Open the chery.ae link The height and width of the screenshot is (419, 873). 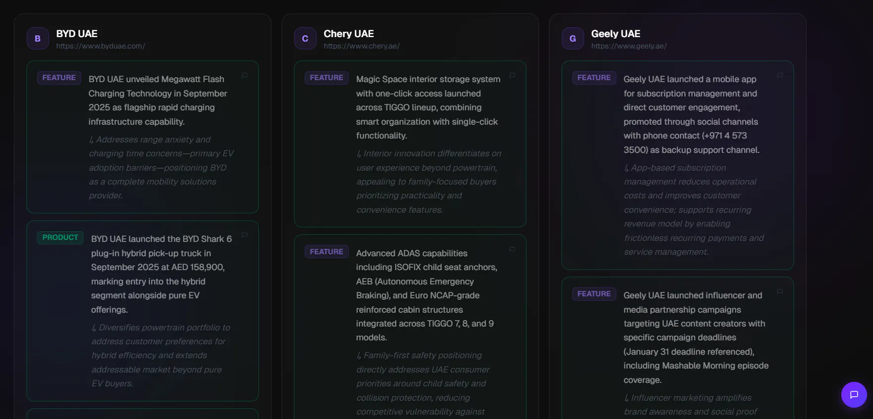click(x=362, y=46)
